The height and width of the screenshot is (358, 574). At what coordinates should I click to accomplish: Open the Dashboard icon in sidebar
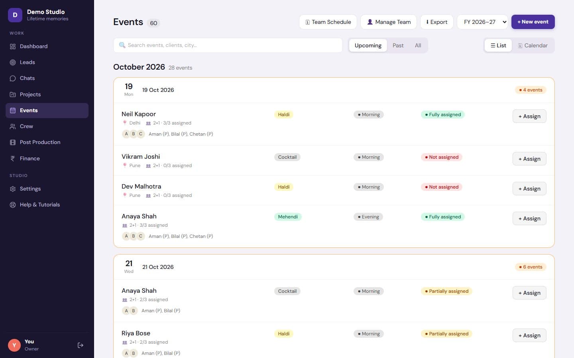click(13, 47)
